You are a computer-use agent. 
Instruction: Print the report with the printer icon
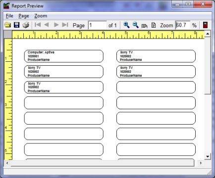click(26, 25)
